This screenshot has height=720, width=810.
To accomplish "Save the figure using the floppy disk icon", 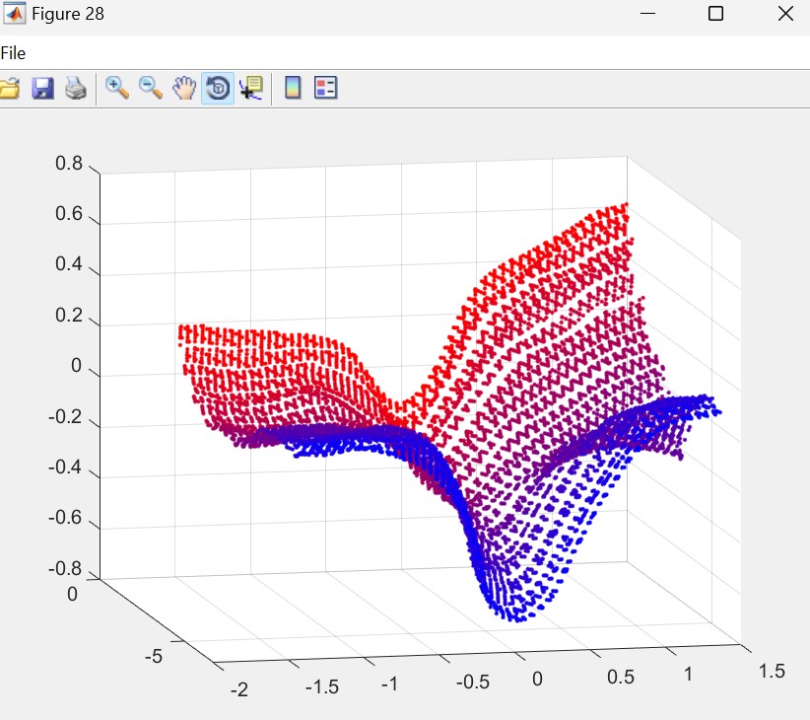I will (42, 89).
